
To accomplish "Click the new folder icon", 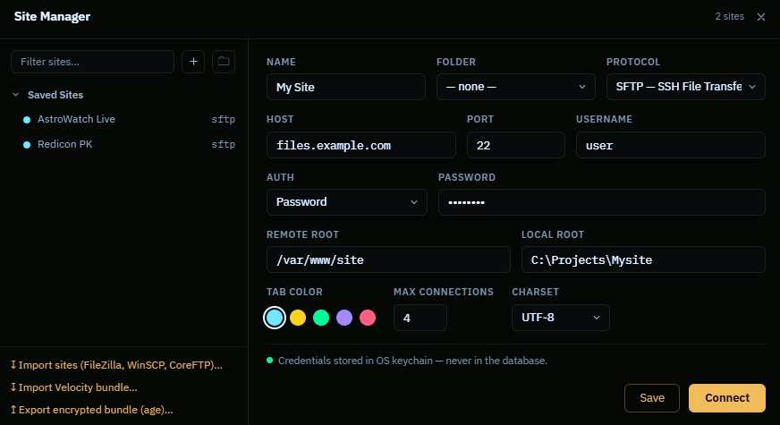I will pyautogui.click(x=224, y=62).
